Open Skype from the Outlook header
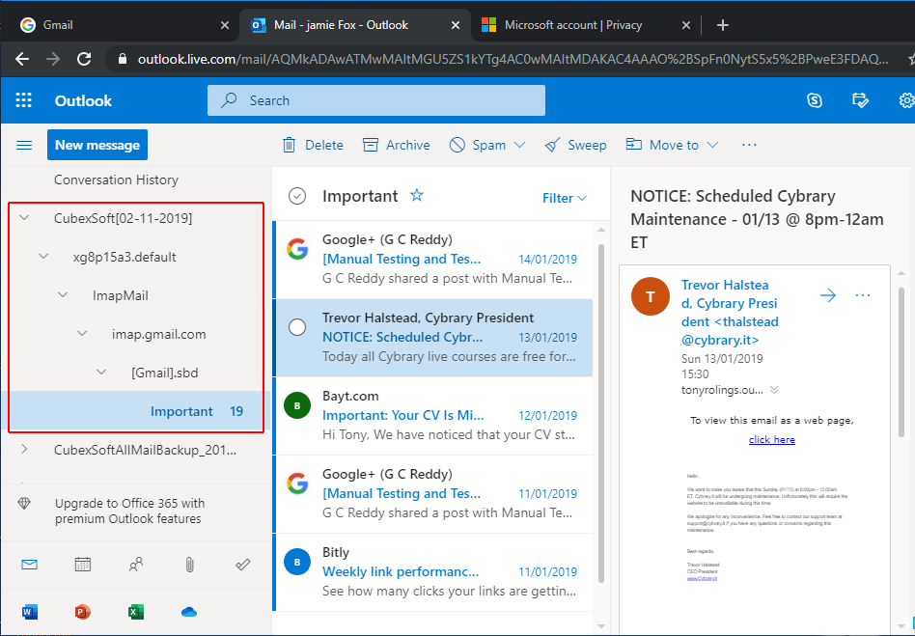 coord(815,100)
